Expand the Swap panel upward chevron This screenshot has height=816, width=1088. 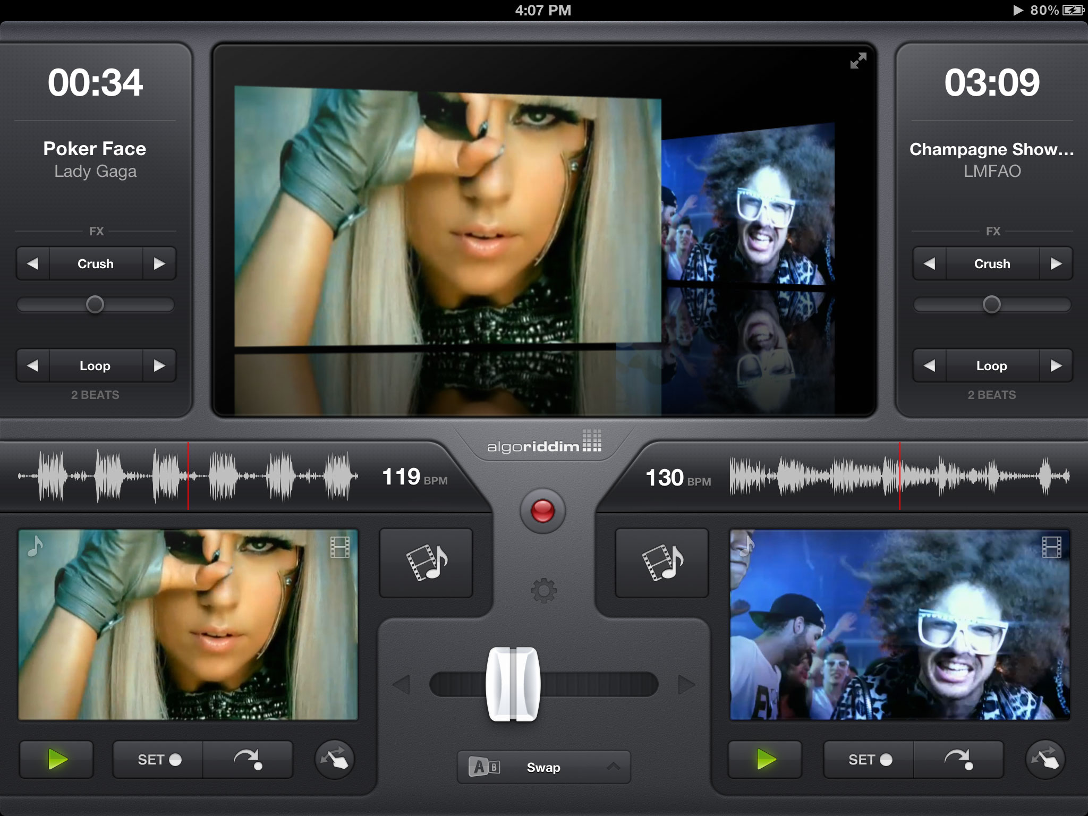click(x=614, y=766)
